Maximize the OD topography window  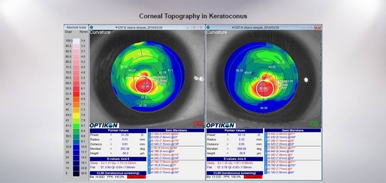[x=194, y=27]
